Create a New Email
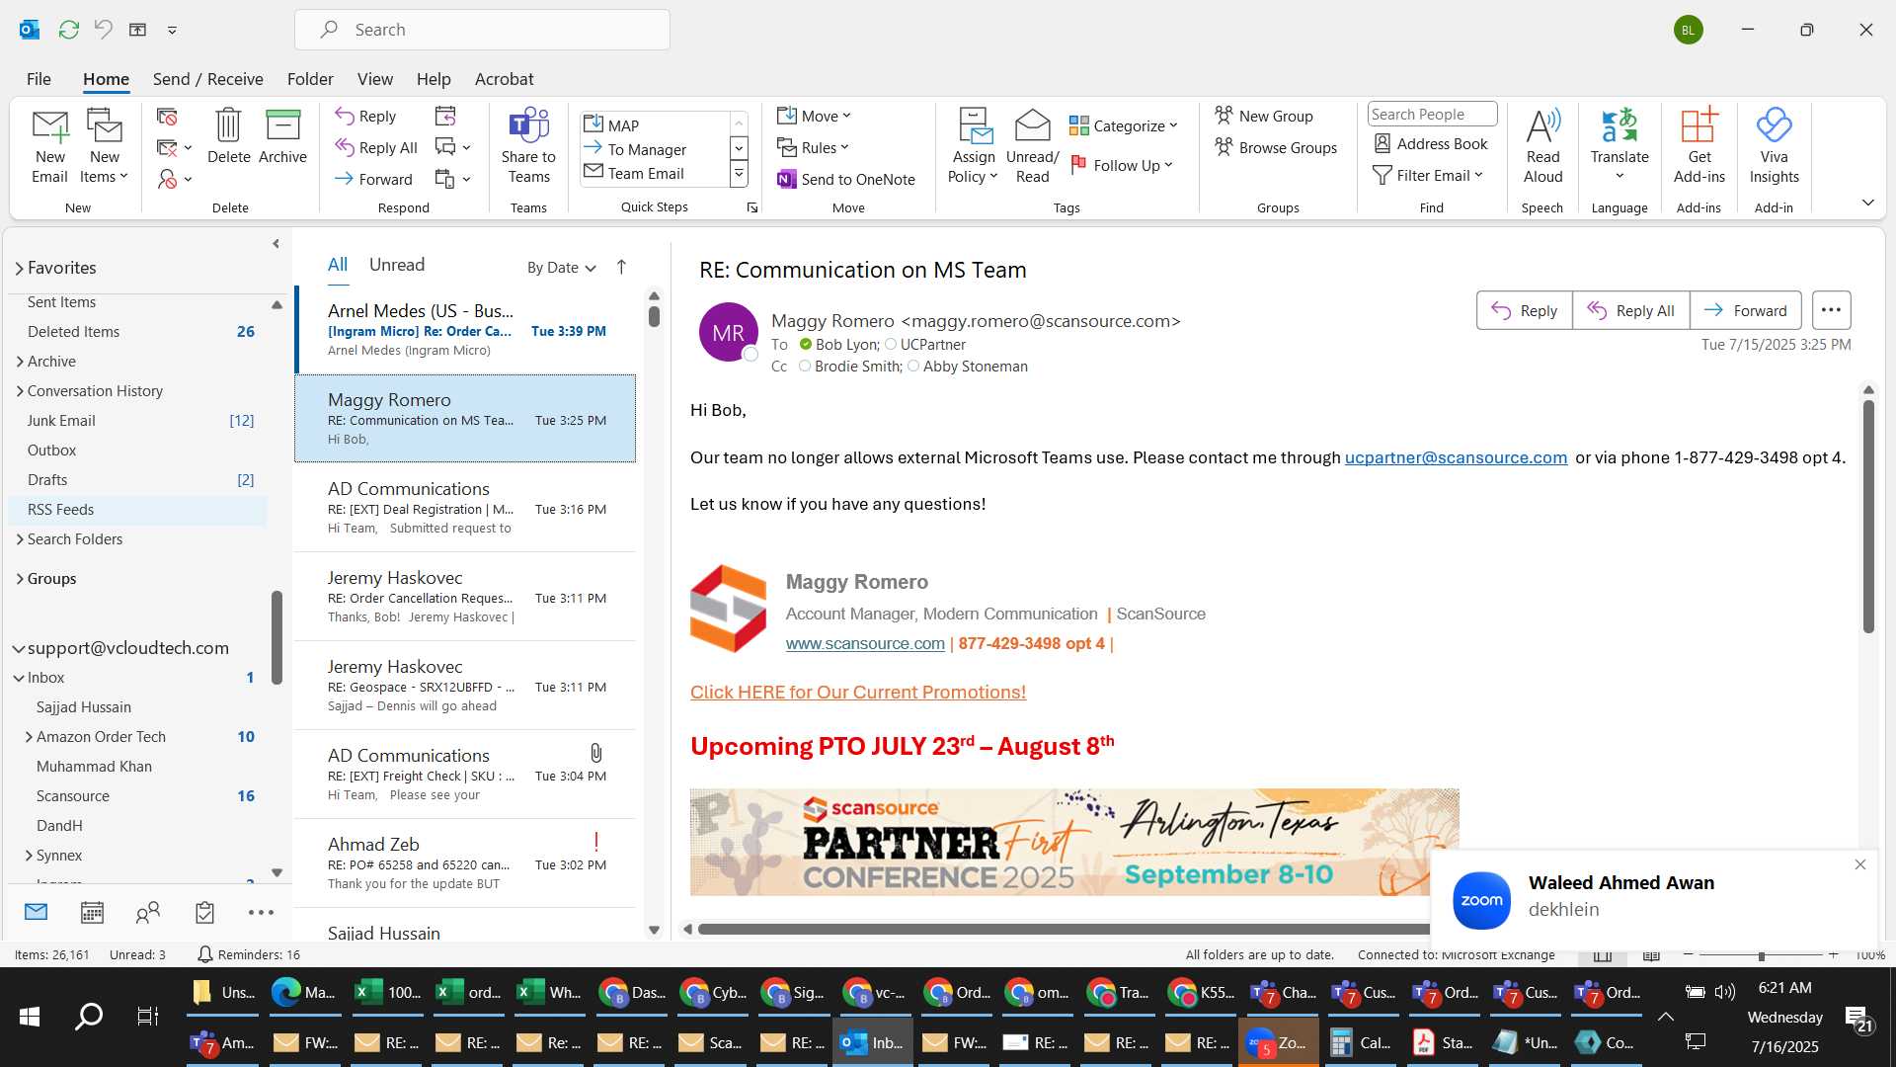This screenshot has width=1896, height=1067. tap(49, 146)
